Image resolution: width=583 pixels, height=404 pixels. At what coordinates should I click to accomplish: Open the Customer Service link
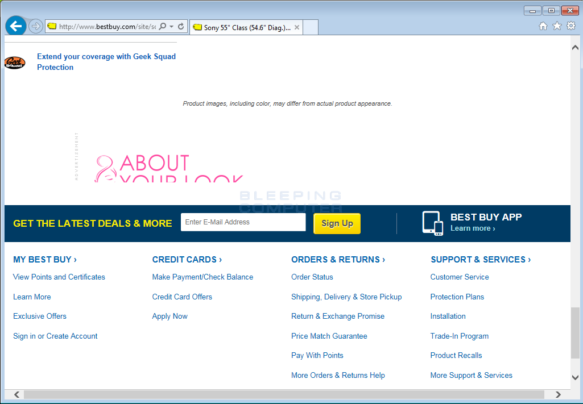tap(460, 277)
